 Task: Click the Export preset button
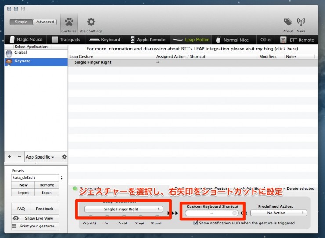[x=47, y=193]
